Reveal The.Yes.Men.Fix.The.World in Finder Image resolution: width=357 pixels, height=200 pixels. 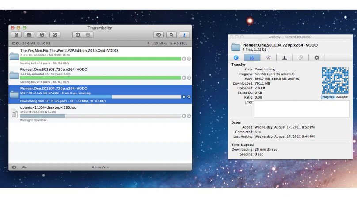(x=189, y=59)
